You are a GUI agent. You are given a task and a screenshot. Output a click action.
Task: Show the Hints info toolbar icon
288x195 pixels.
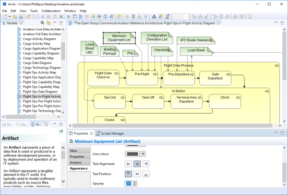(x=105, y=17)
